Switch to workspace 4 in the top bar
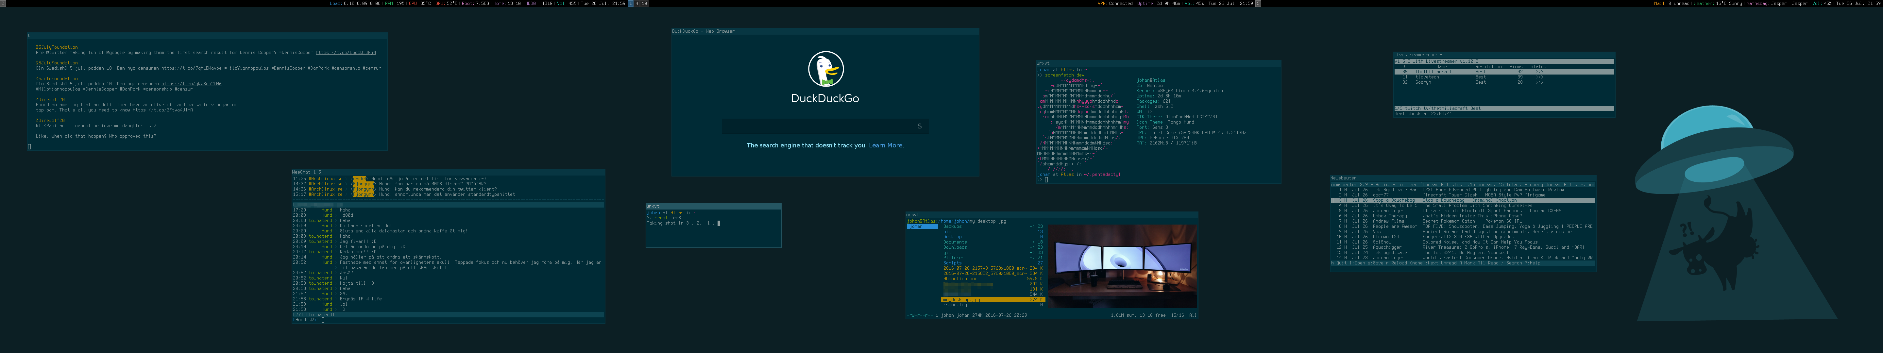Screen dimensions: 1883x353 (x=637, y=3)
